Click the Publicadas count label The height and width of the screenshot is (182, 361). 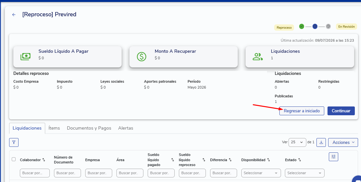(284, 96)
